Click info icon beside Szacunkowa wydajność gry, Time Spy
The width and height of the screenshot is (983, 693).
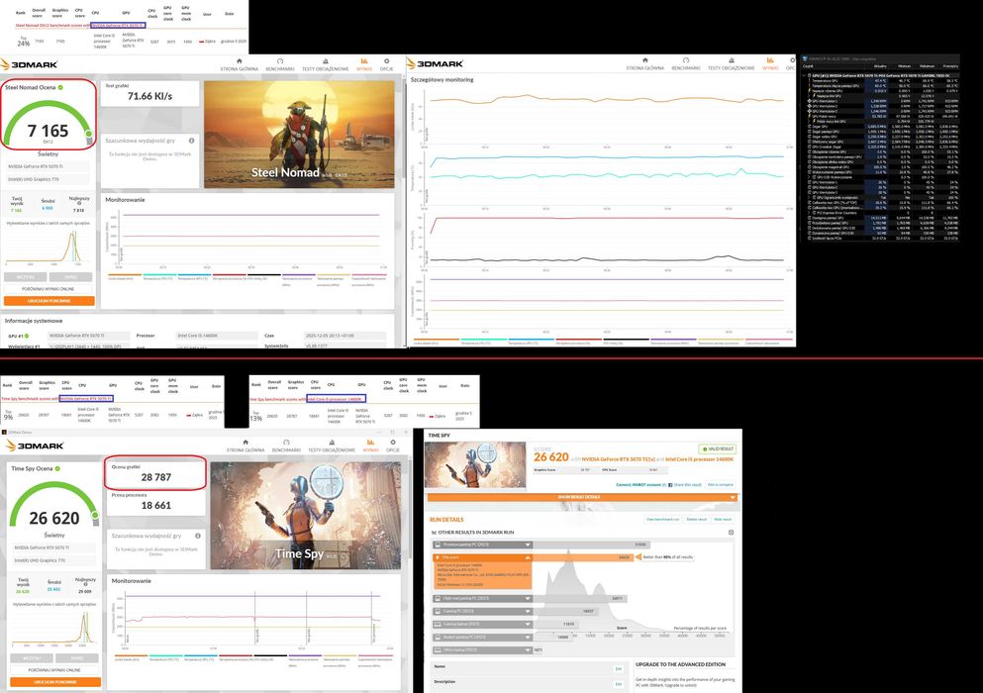[x=197, y=536]
